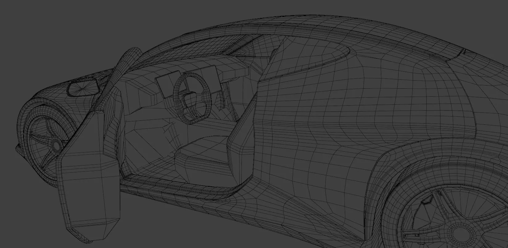The height and width of the screenshot is (248, 508).
Task: Select the steering wheel mesh in the viewport
Action: pos(192,98)
